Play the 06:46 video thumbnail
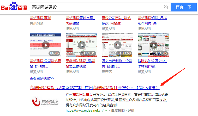The width and height of the screenshot is (198, 116). tap(45, 45)
